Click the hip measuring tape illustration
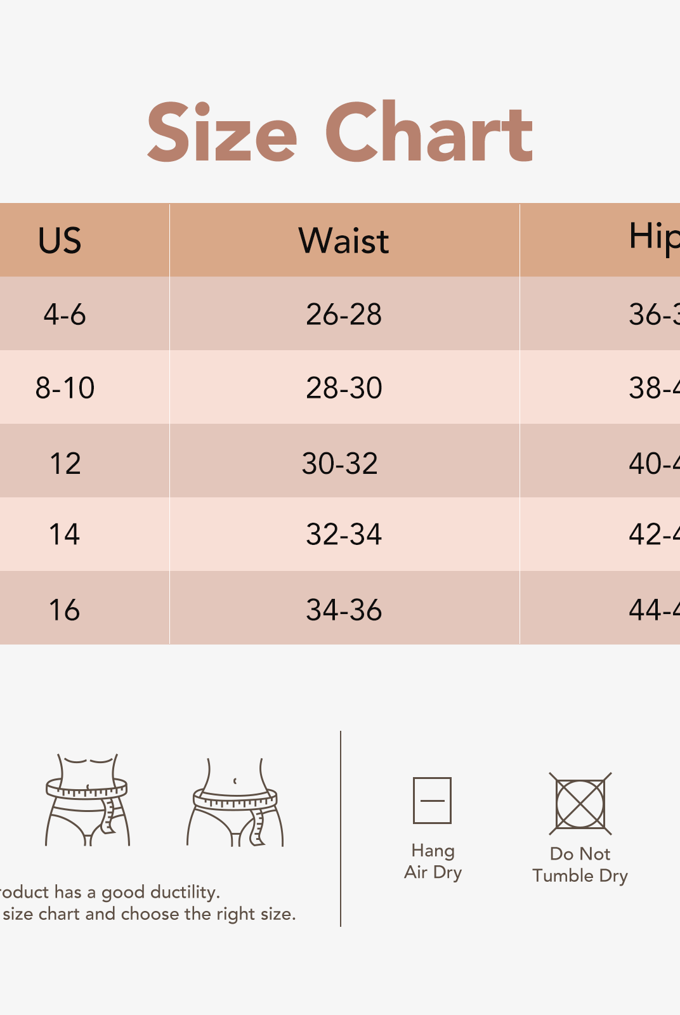Viewport: 680px width, 1015px height. point(235,803)
